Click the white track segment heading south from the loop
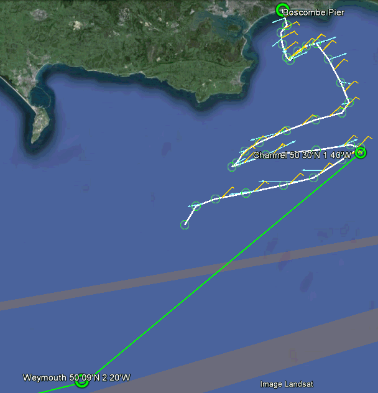Screen dimensions: 378x393 tap(334, 73)
